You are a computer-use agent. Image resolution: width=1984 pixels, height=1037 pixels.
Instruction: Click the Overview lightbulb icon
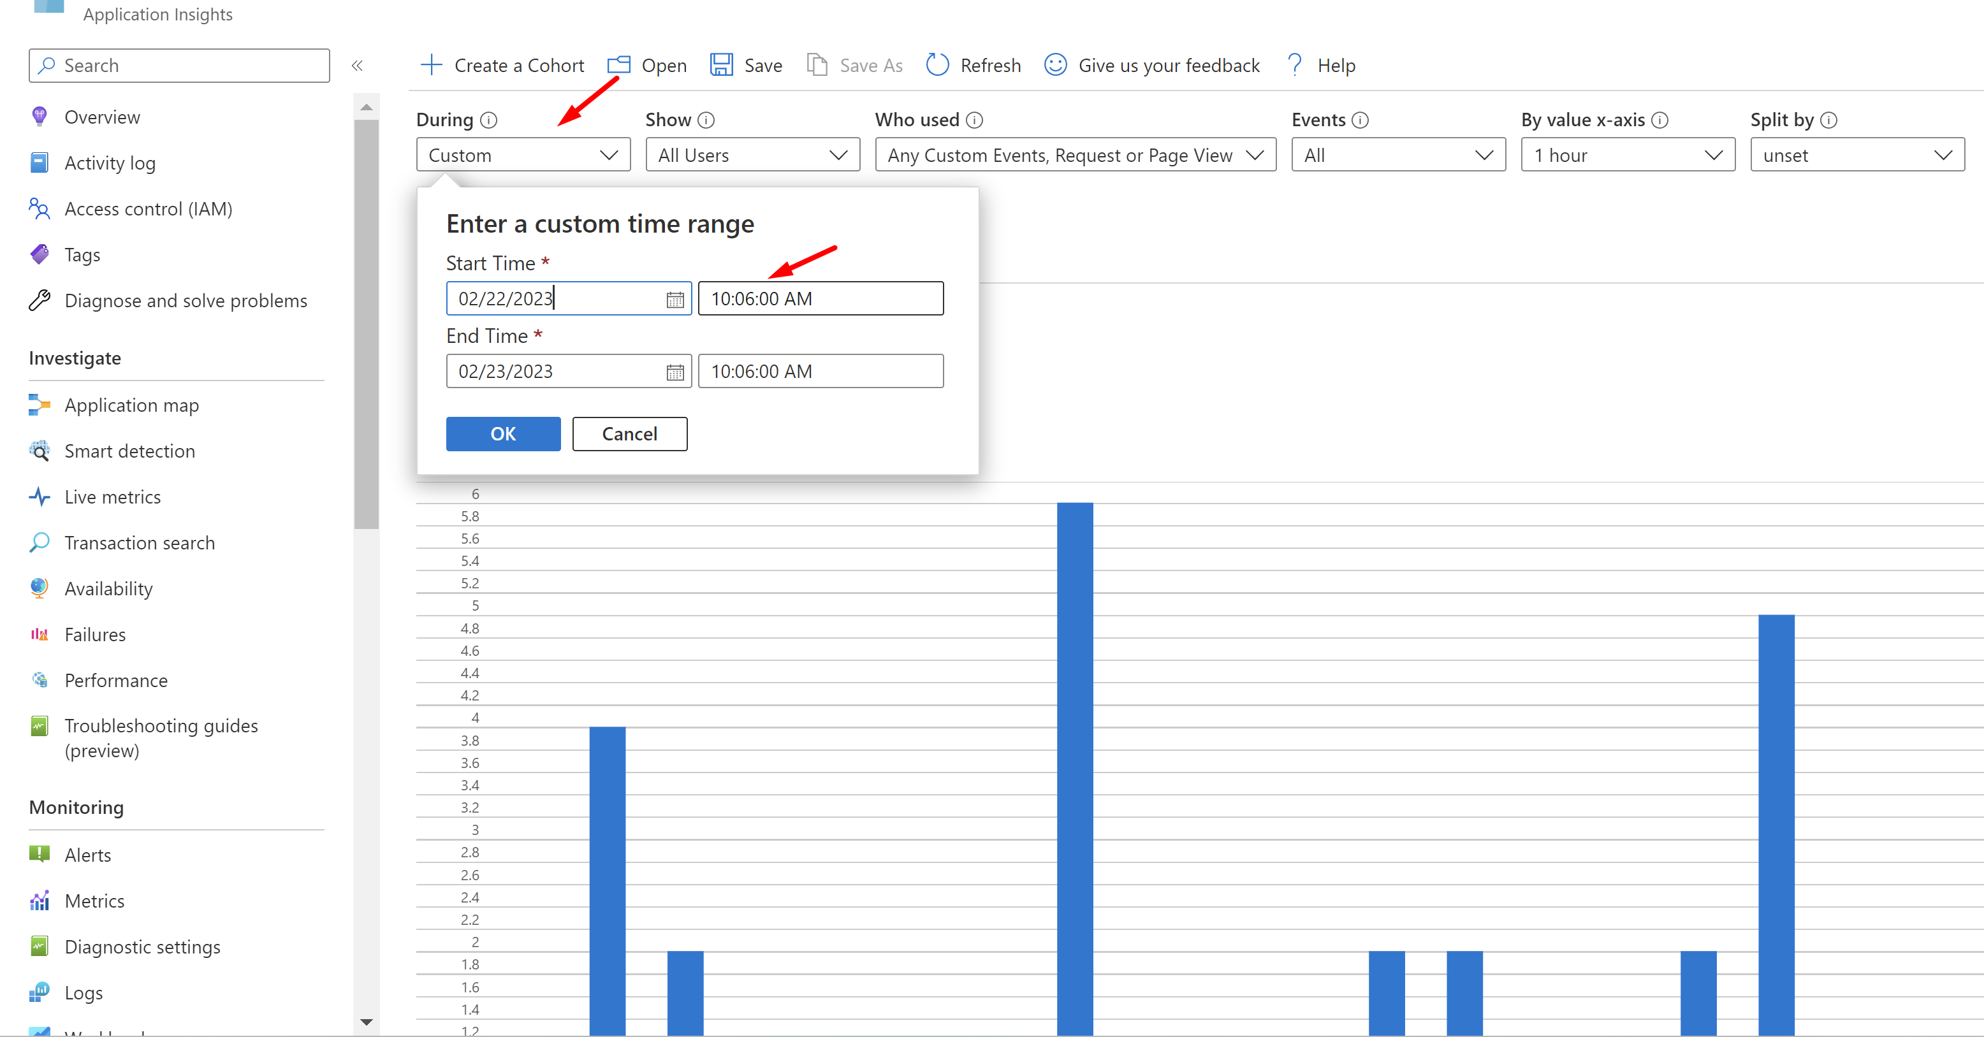point(40,117)
